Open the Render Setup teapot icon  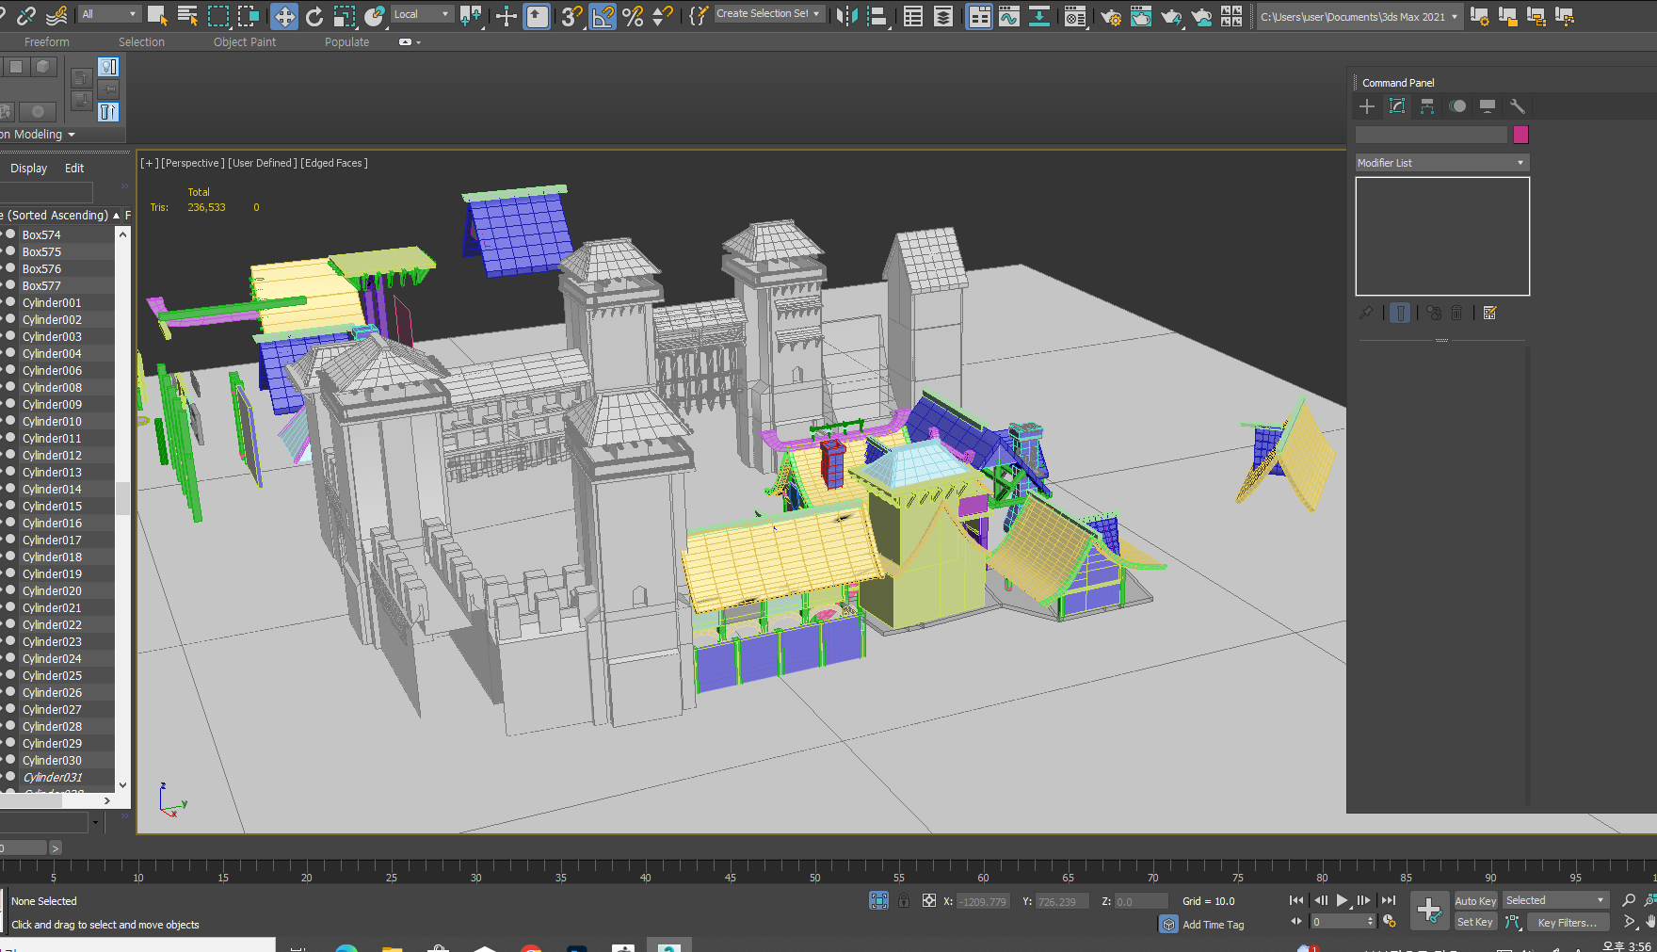(1111, 16)
